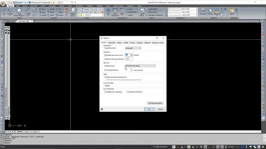Select the Line tool in ribbon
Screen dimensions: 266x149
pyautogui.click(x=4, y=12)
